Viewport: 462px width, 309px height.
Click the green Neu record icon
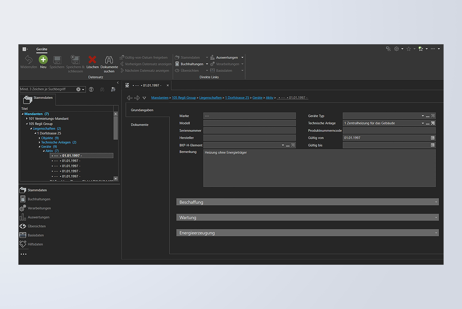click(x=43, y=60)
